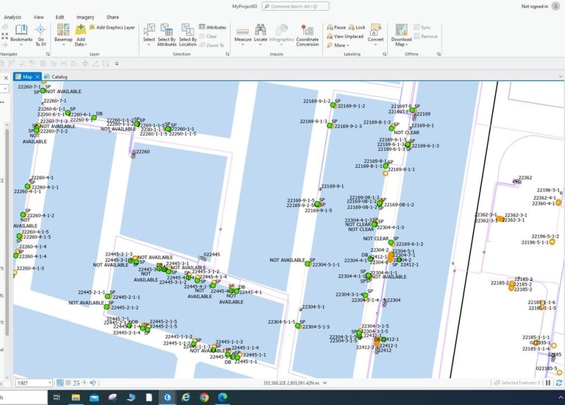The height and width of the screenshot is (405, 565).
Task: Open the Analysis ribbon tab
Action: coord(13,17)
